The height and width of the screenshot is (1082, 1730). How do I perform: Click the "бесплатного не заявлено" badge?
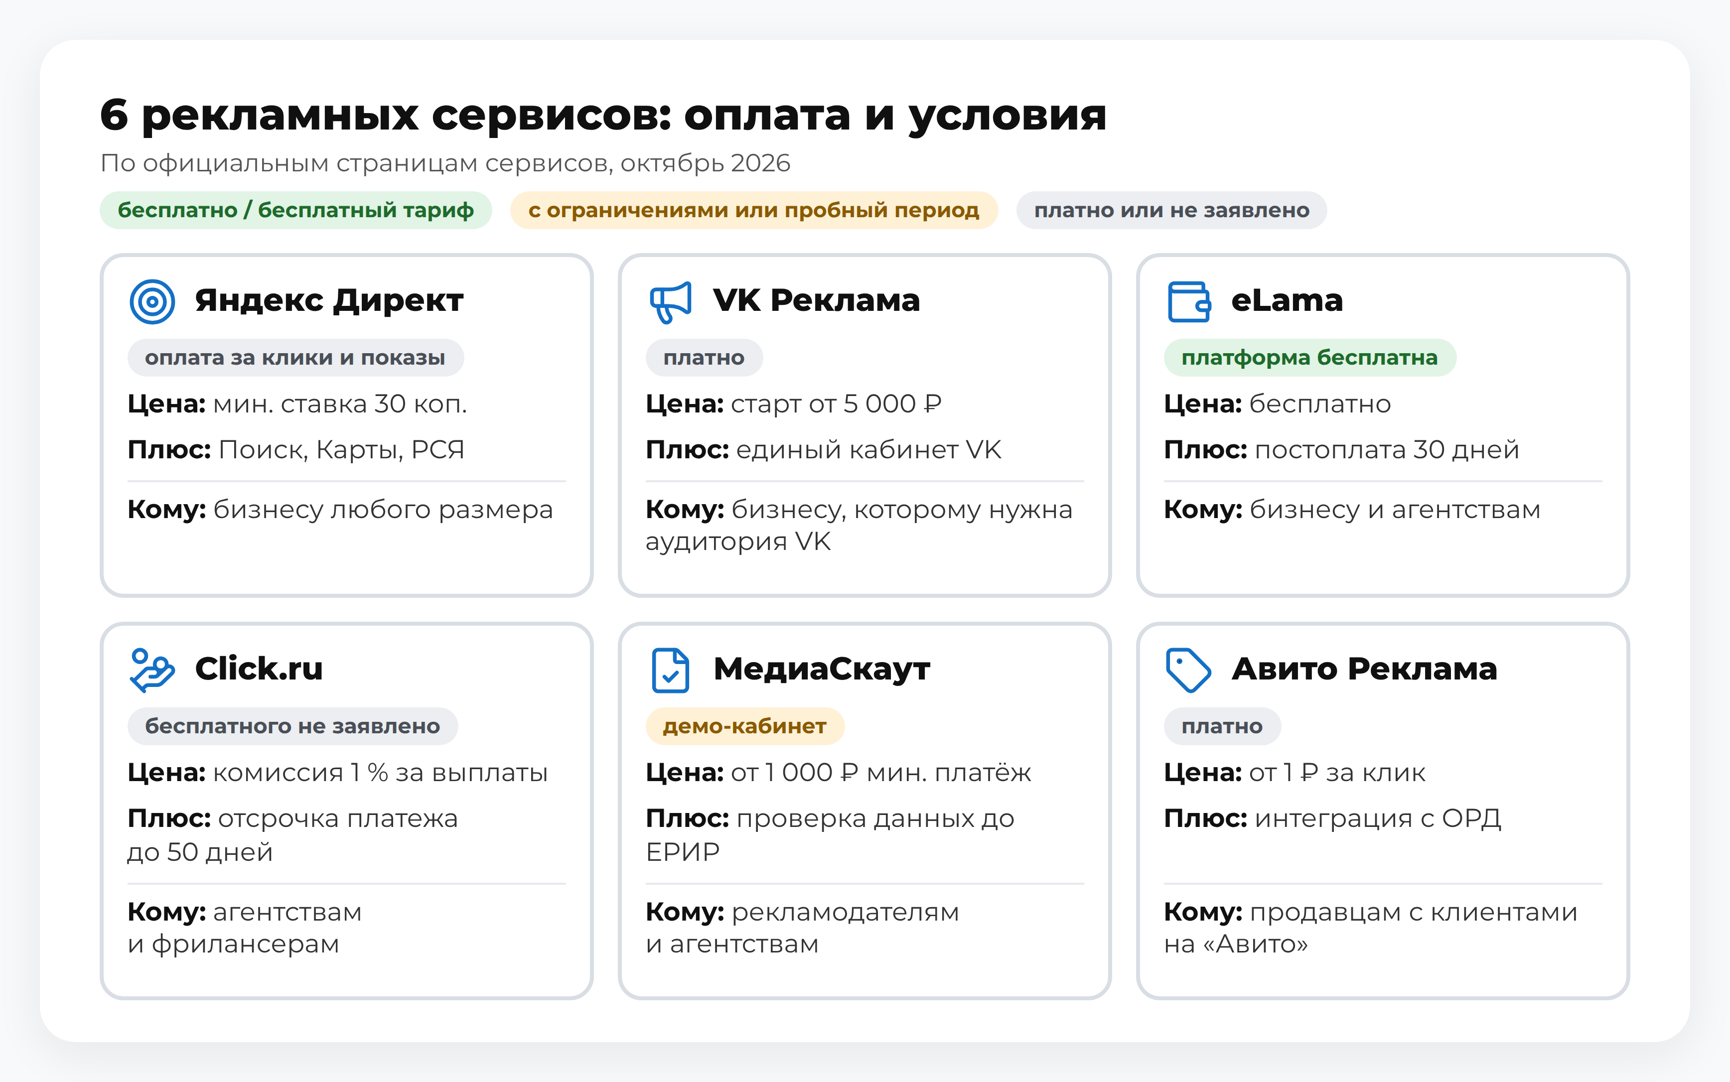[x=292, y=726]
